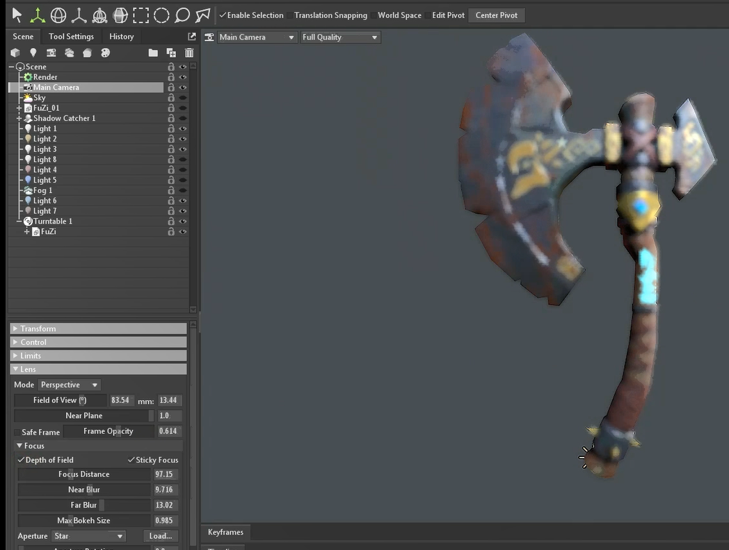Viewport: 729px width, 550px height.
Task: Choose the elliptical marquee selection tool
Action: pos(161,15)
